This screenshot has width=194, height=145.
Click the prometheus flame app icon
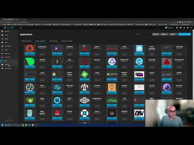(30, 48)
